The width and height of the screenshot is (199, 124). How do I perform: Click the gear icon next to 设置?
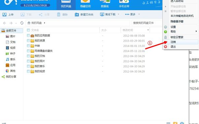166,27
